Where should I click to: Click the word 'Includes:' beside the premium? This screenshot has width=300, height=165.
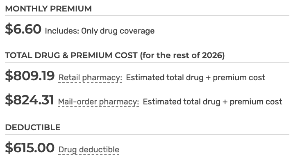pos(62,31)
